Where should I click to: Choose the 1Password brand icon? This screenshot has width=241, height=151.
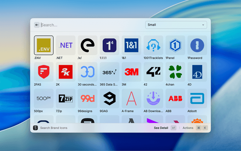(x=197, y=45)
